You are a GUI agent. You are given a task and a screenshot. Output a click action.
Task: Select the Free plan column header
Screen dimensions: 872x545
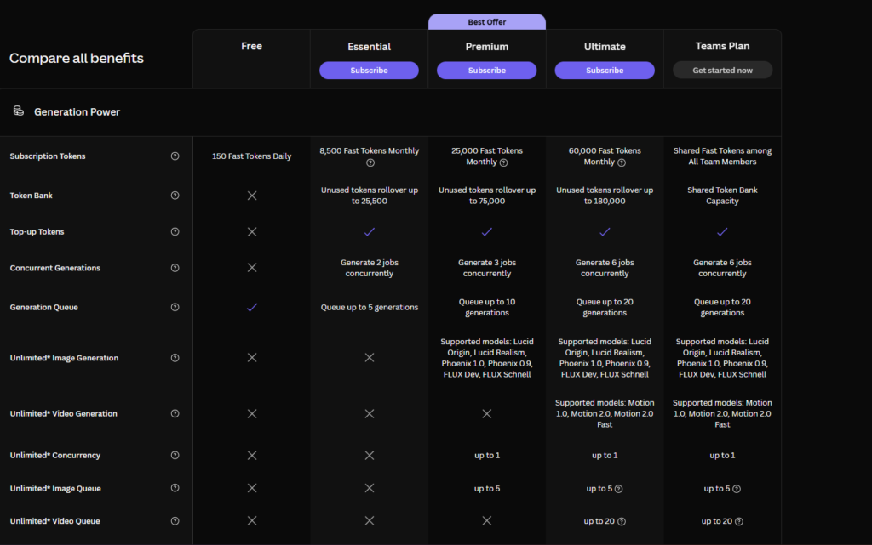(251, 46)
